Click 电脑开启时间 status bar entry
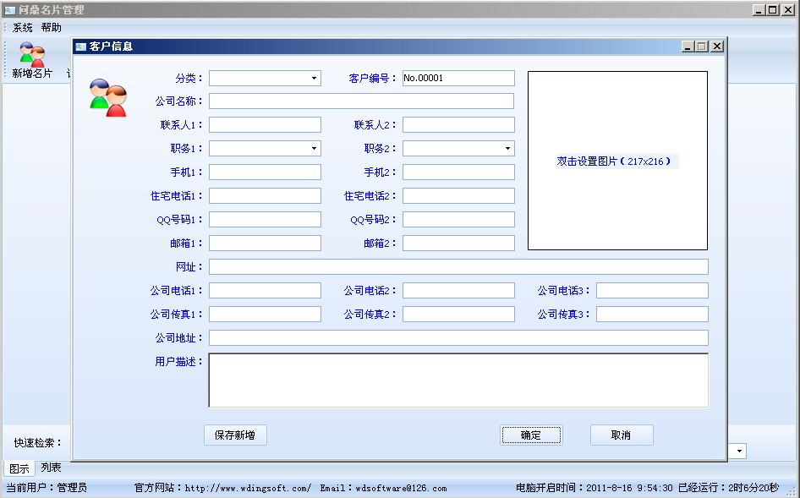800x498 pixels. [x=595, y=488]
